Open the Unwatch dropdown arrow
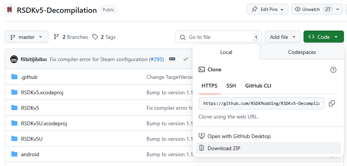This screenshot has width=347, height=166. point(338,9)
